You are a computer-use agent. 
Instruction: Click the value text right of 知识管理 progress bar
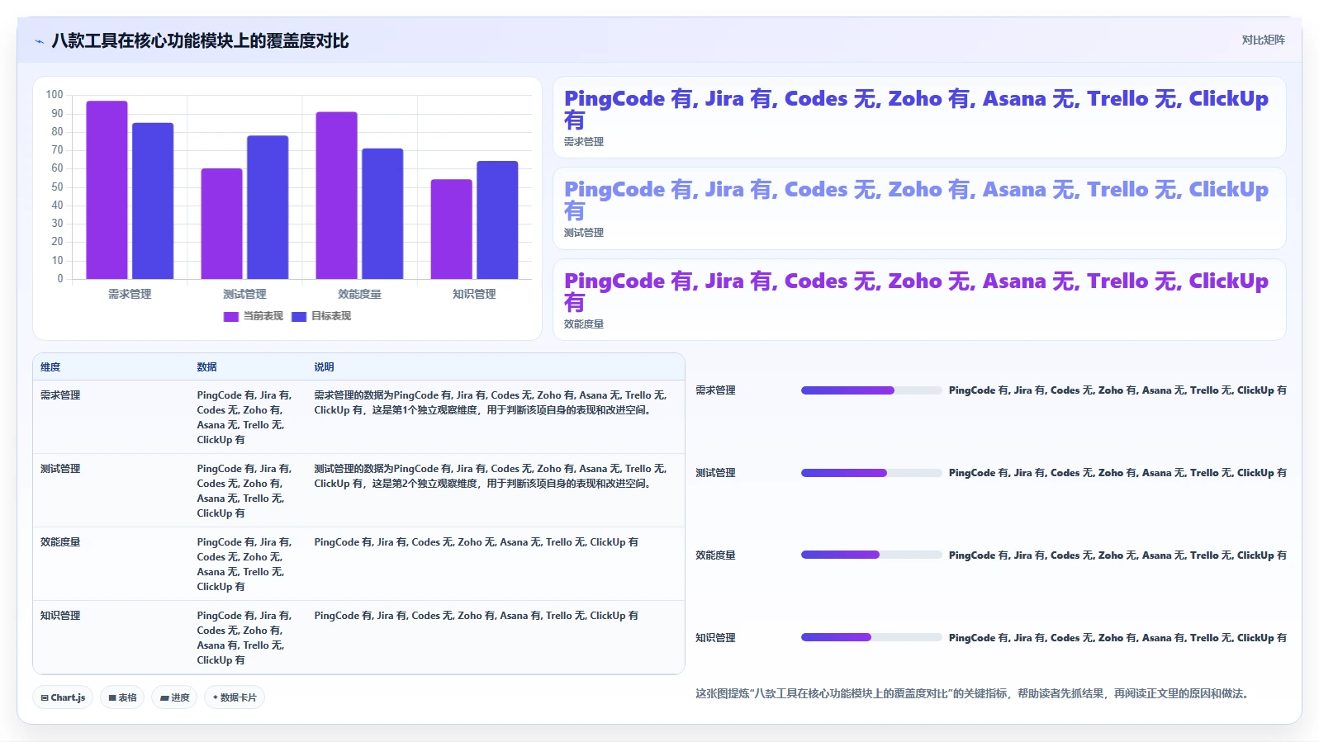click(1117, 638)
